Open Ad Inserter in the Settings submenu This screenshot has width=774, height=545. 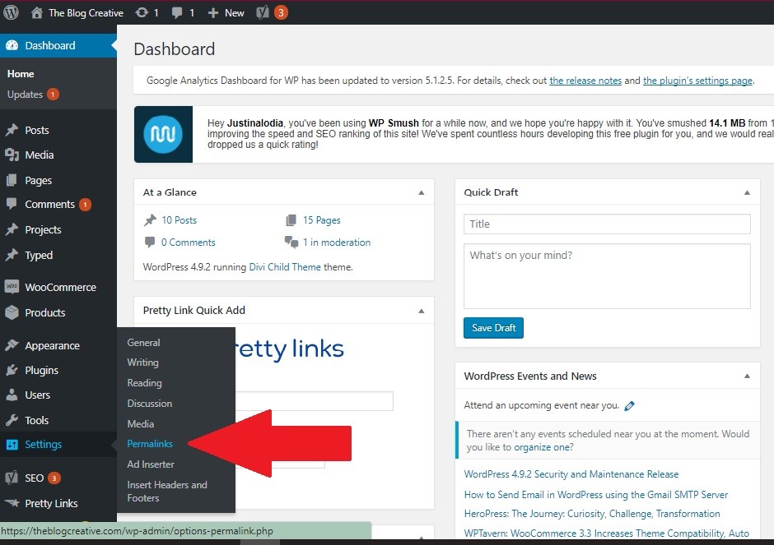tap(151, 464)
